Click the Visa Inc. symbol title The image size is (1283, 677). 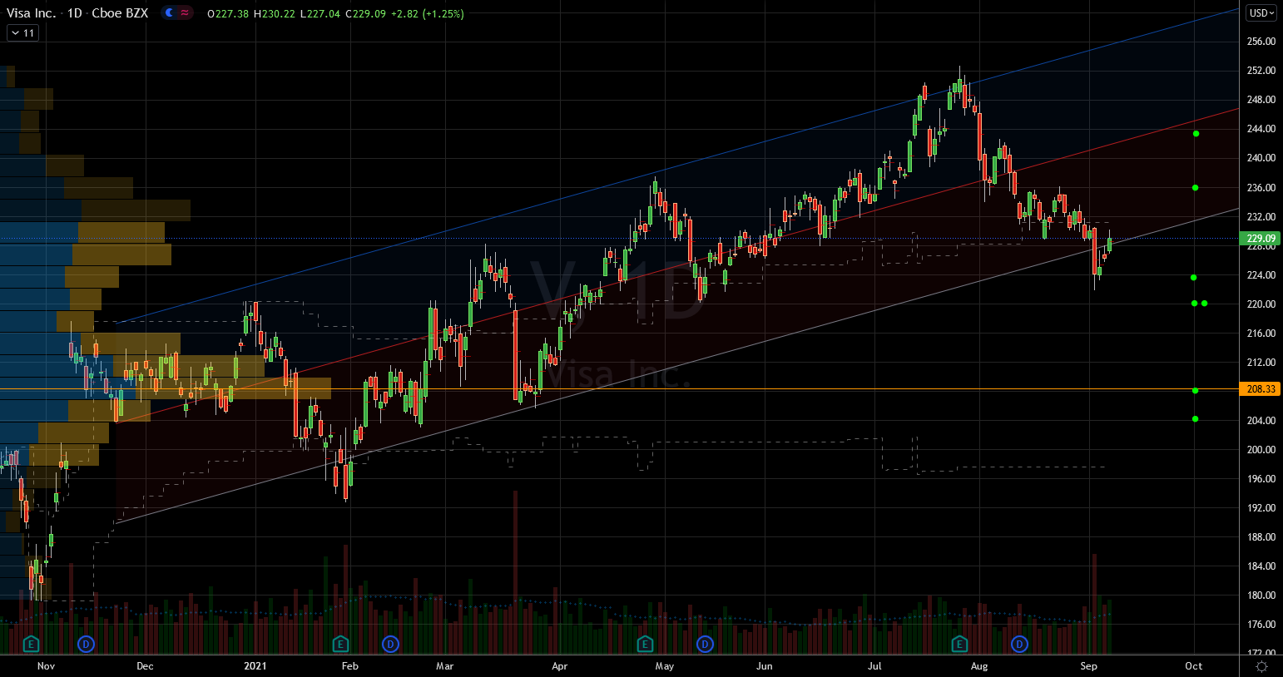[32, 13]
